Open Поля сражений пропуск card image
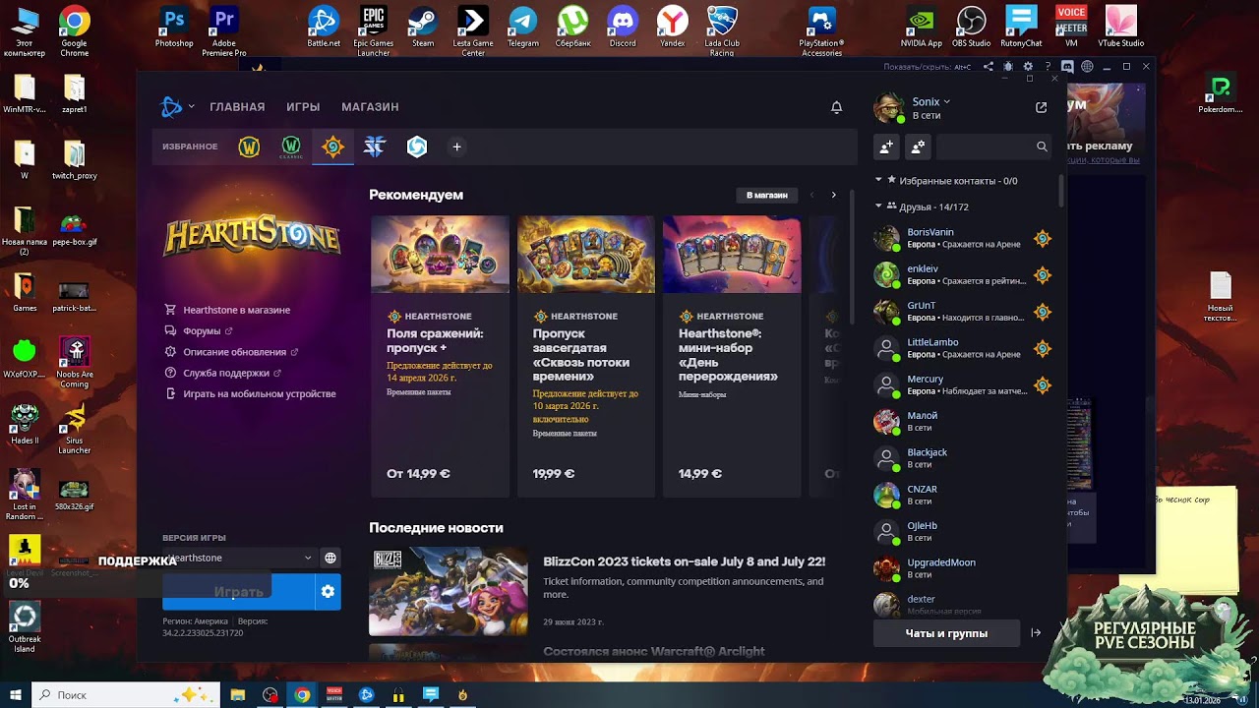The width and height of the screenshot is (1259, 708). tap(440, 255)
